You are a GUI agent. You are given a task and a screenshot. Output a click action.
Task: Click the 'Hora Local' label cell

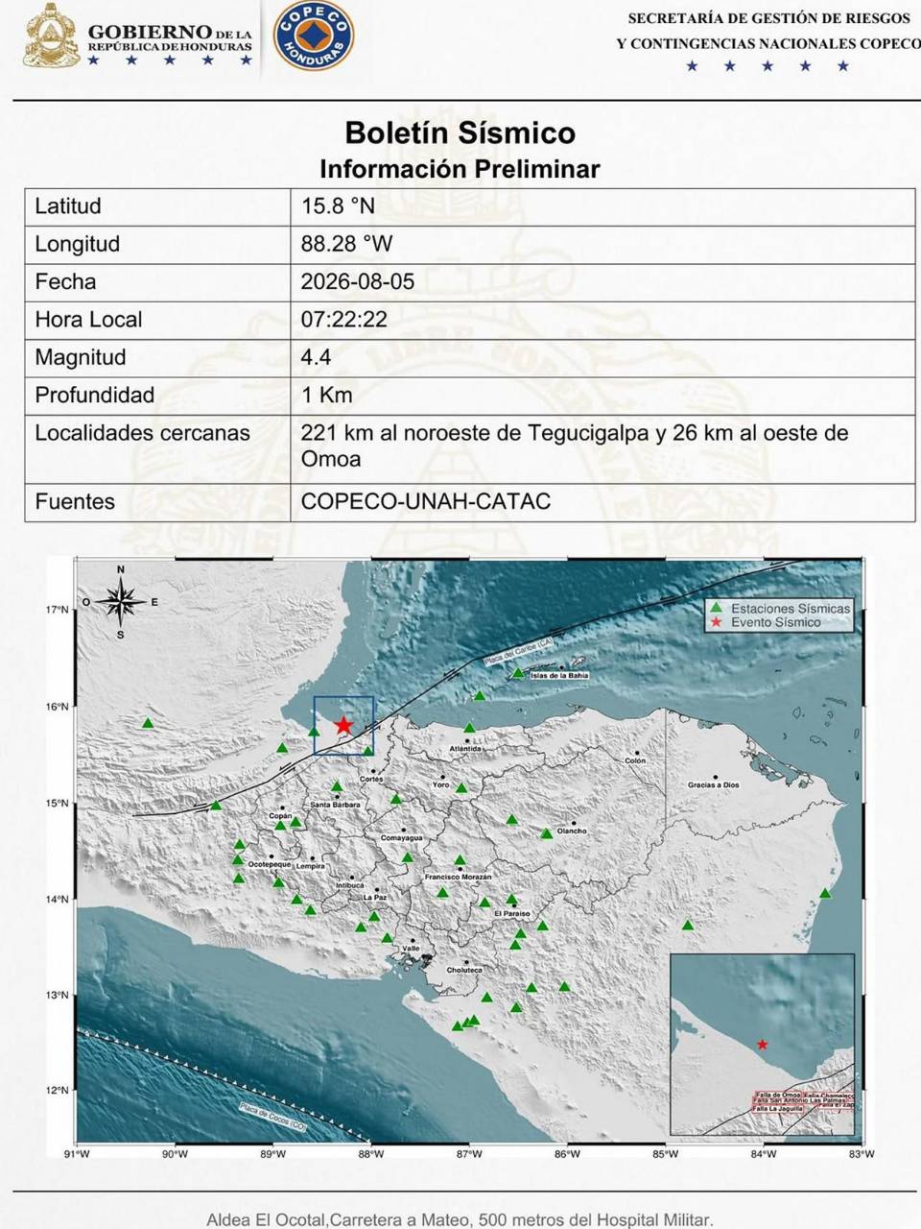click(x=157, y=319)
